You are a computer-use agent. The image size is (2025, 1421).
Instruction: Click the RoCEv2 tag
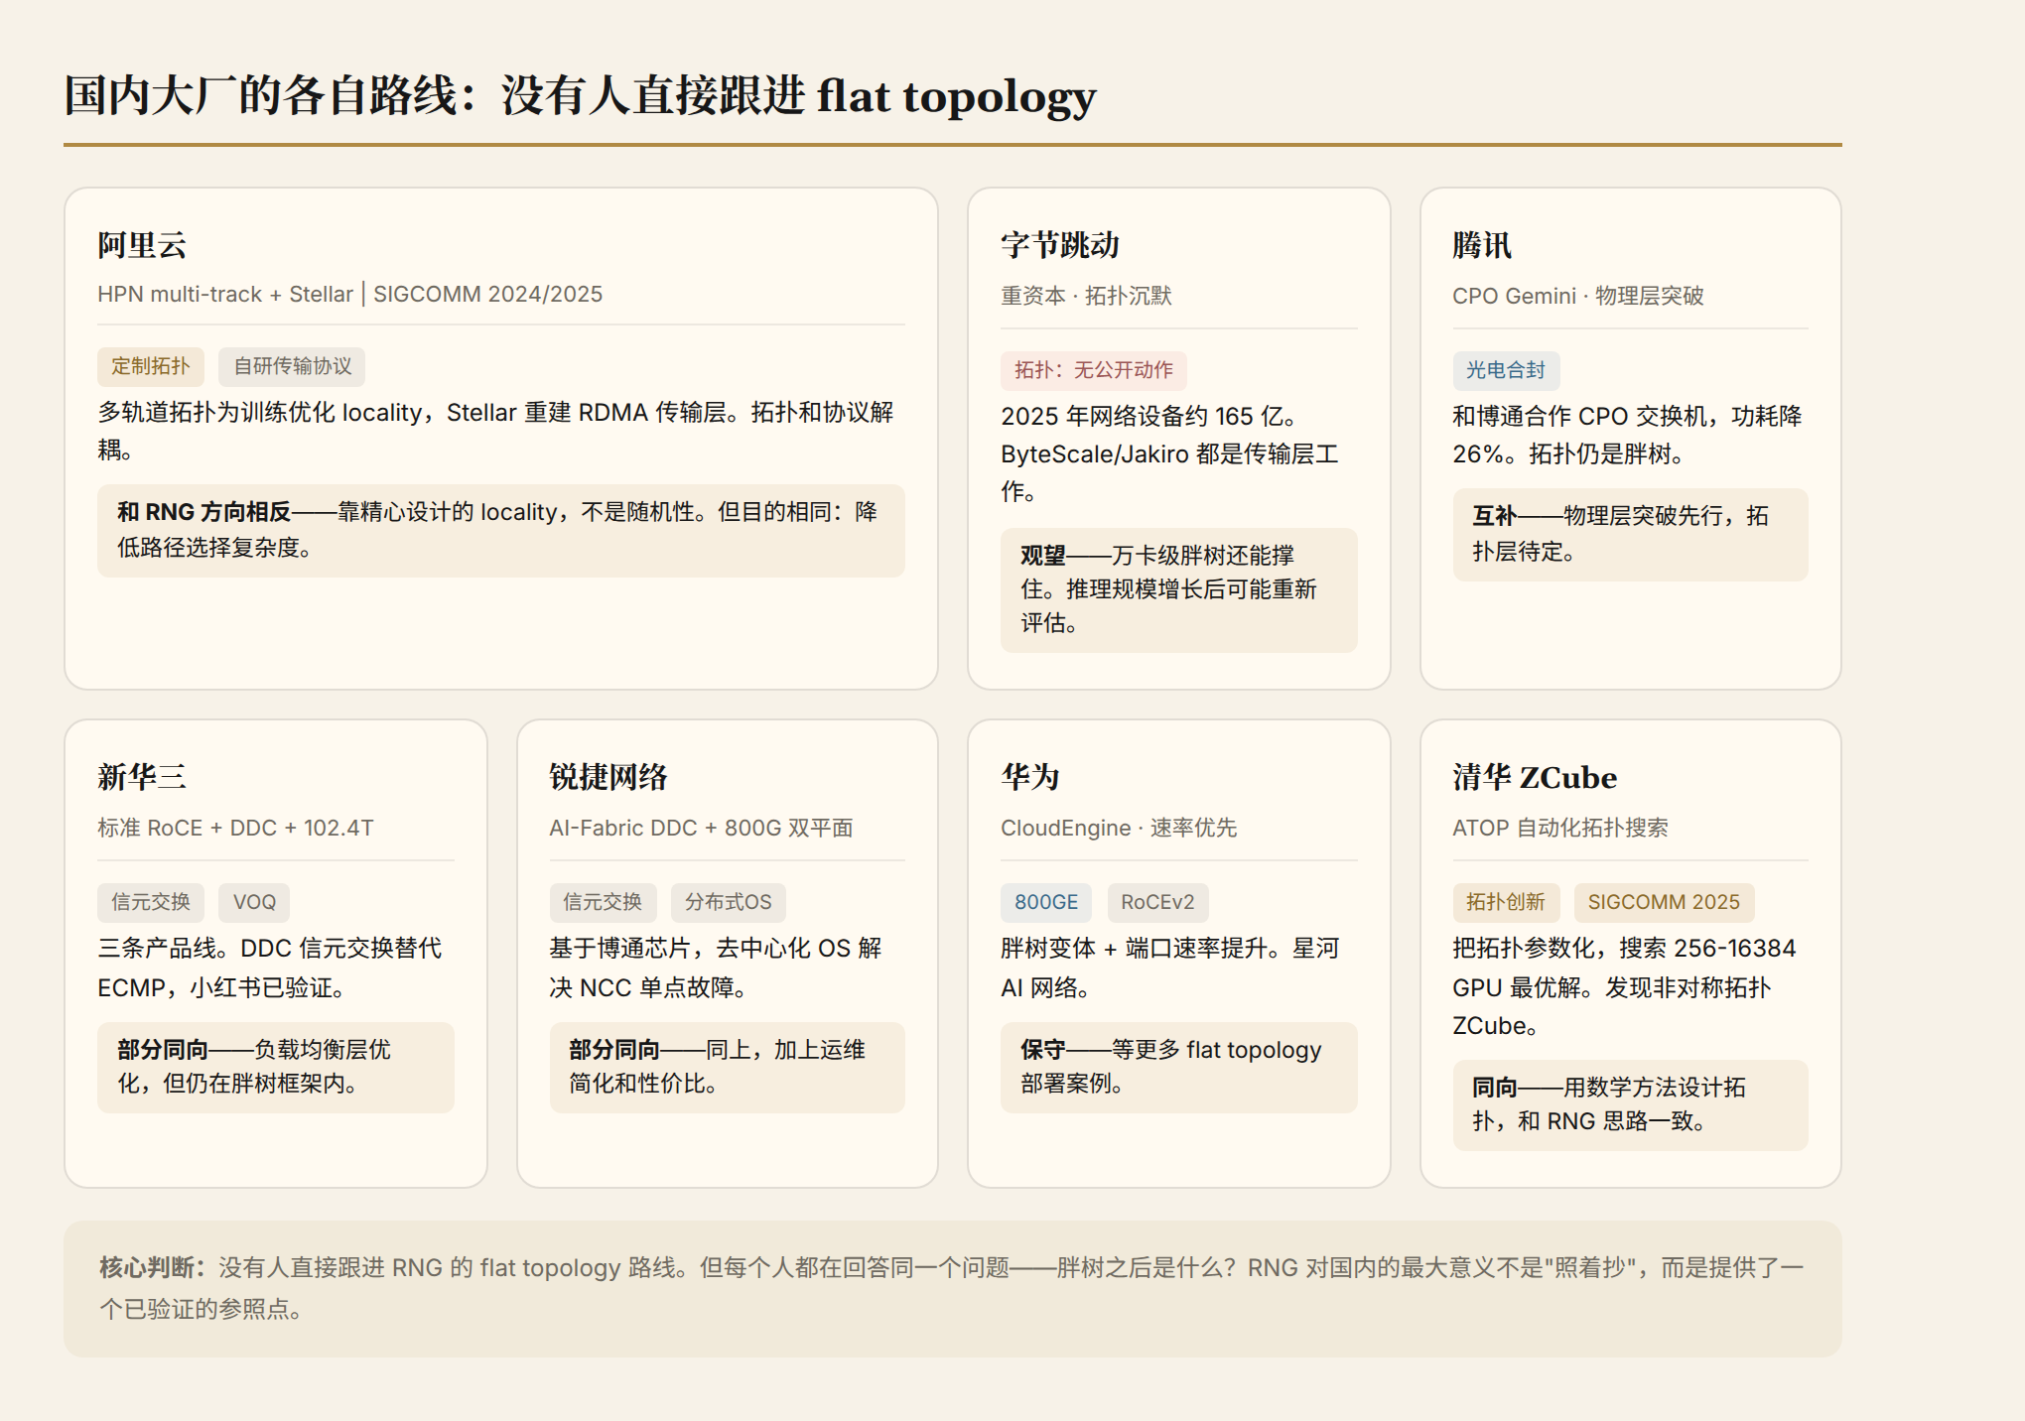coord(1157,902)
